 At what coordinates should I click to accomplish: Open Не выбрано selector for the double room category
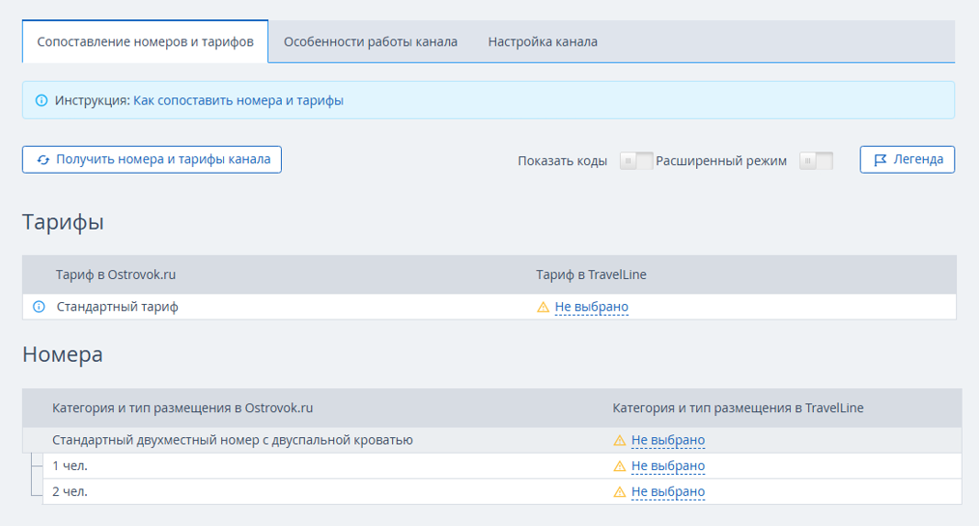pos(668,441)
